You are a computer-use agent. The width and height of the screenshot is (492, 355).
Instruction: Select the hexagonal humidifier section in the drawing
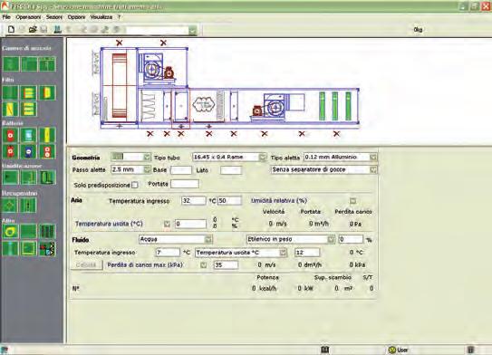pos(203,105)
